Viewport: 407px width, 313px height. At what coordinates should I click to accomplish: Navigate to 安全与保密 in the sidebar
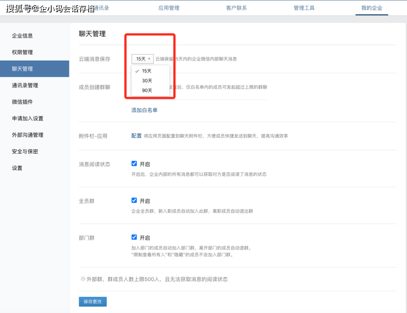[25, 151]
